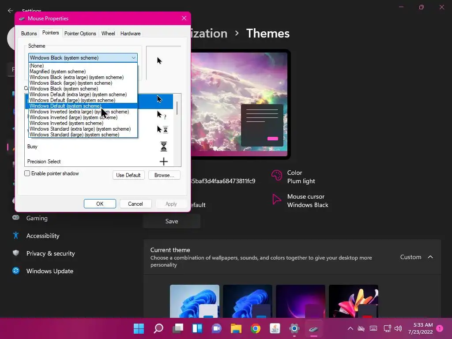This screenshot has height=339, width=452.
Task: Click the Gaming controller icon
Action: point(16,218)
